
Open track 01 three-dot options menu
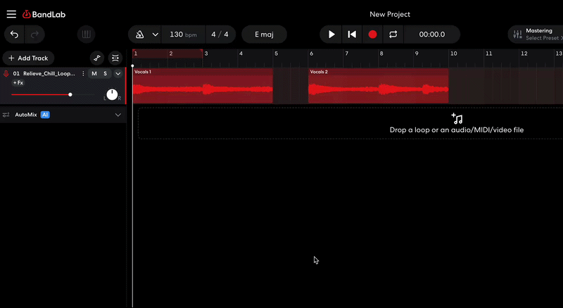click(x=83, y=74)
